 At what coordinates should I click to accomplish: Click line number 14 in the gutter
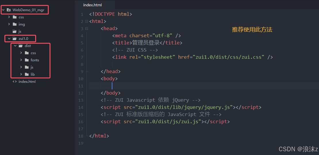(x=80, y=107)
